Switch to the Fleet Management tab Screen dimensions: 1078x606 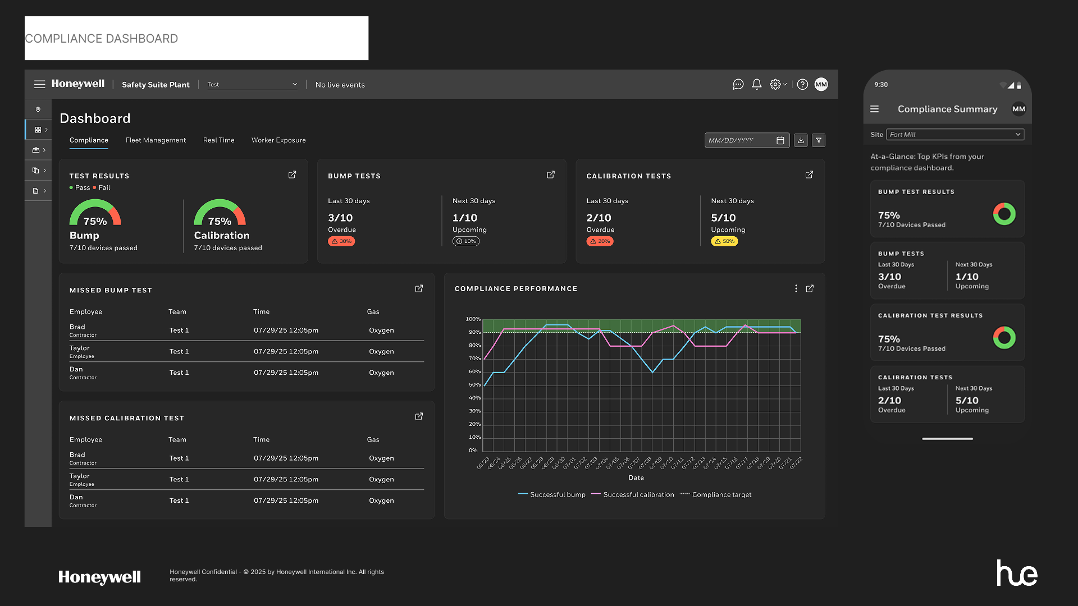coord(156,140)
